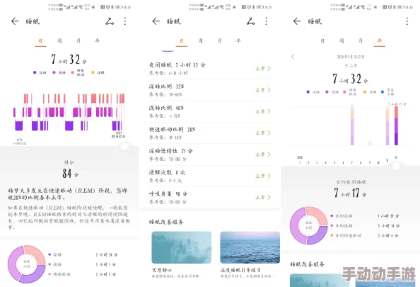Viewport: 420px width, 287px height.
Task: Tap the REM dream explanation paragraph heading
Action: (68, 194)
